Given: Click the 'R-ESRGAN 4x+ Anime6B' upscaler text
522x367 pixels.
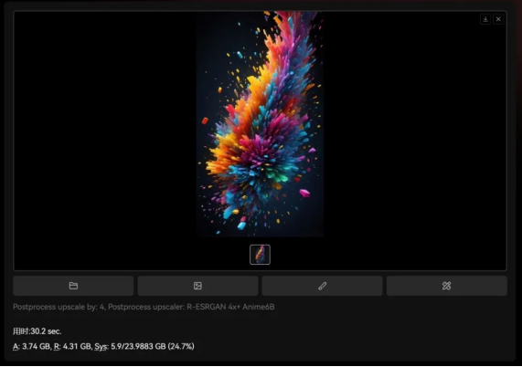Looking at the screenshot, I should [230, 307].
